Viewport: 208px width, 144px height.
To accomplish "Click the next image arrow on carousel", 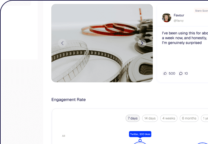I will click(x=142, y=43).
